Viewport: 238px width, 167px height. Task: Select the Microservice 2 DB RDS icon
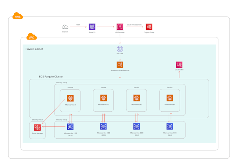tap(103, 126)
